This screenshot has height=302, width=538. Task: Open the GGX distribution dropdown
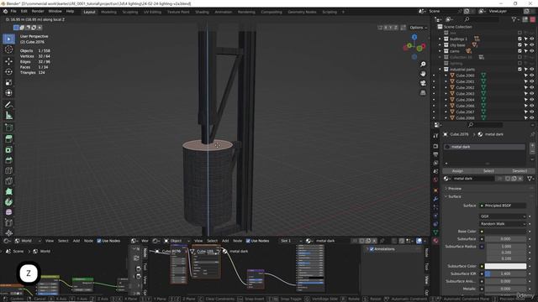[x=503, y=216]
